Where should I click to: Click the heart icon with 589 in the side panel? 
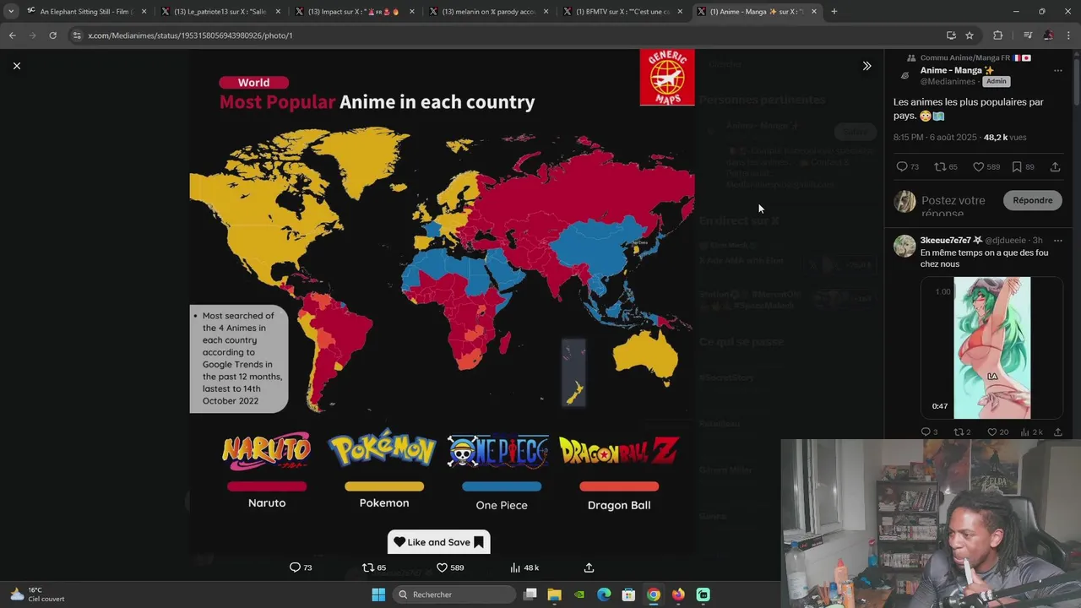pyautogui.click(x=978, y=166)
